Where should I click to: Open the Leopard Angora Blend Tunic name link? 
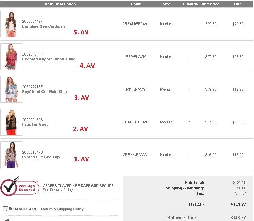(49, 59)
